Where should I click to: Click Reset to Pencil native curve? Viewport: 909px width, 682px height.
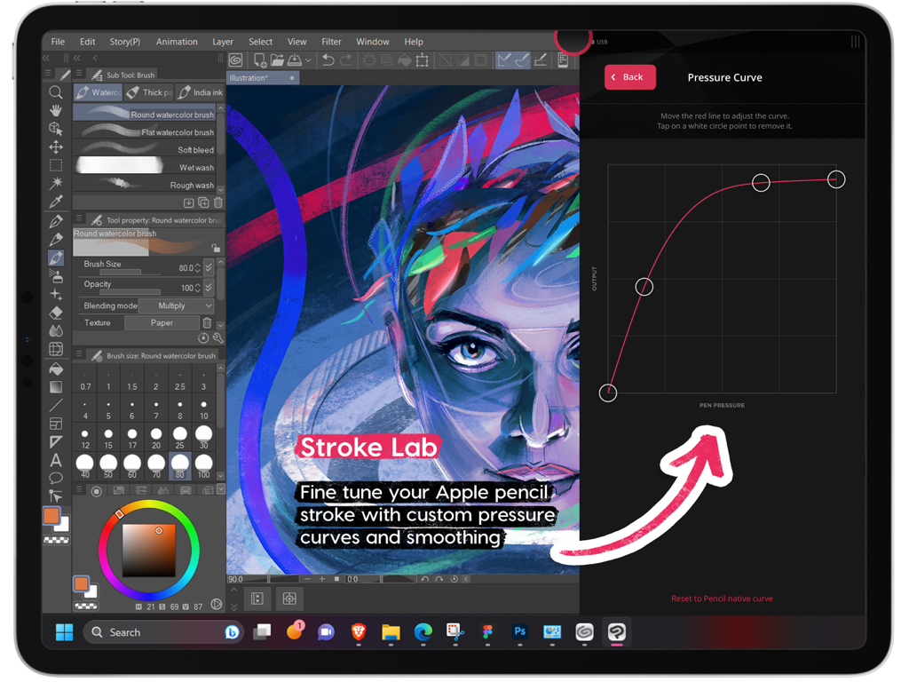point(722,599)
